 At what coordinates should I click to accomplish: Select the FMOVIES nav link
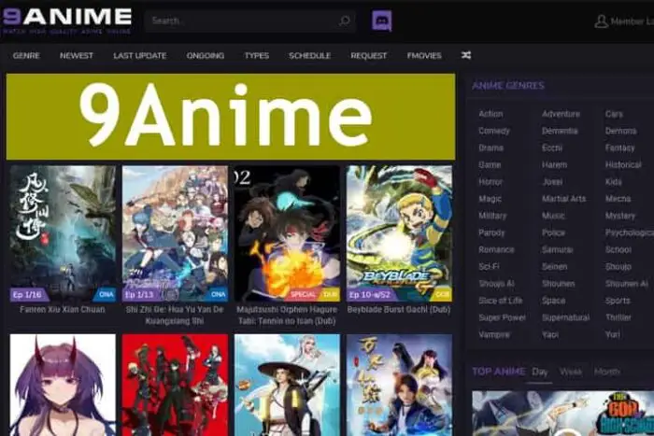click(x=424, y=56)
